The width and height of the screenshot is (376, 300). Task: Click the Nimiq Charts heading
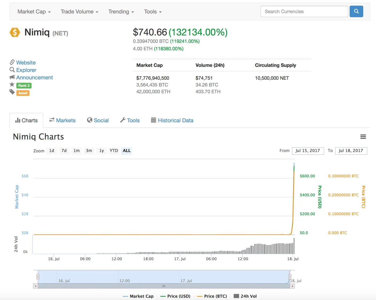point(38,137)
